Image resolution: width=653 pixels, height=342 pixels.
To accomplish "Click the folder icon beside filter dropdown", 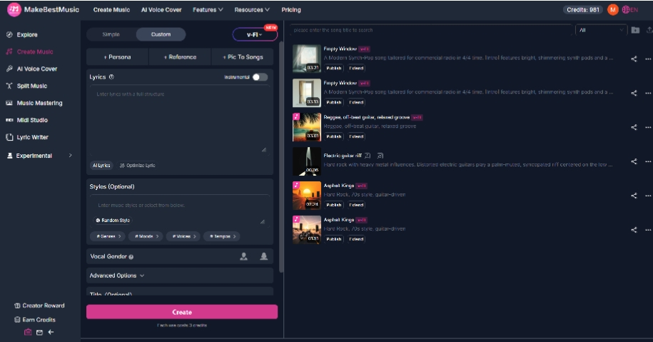I will click(635, 30).
